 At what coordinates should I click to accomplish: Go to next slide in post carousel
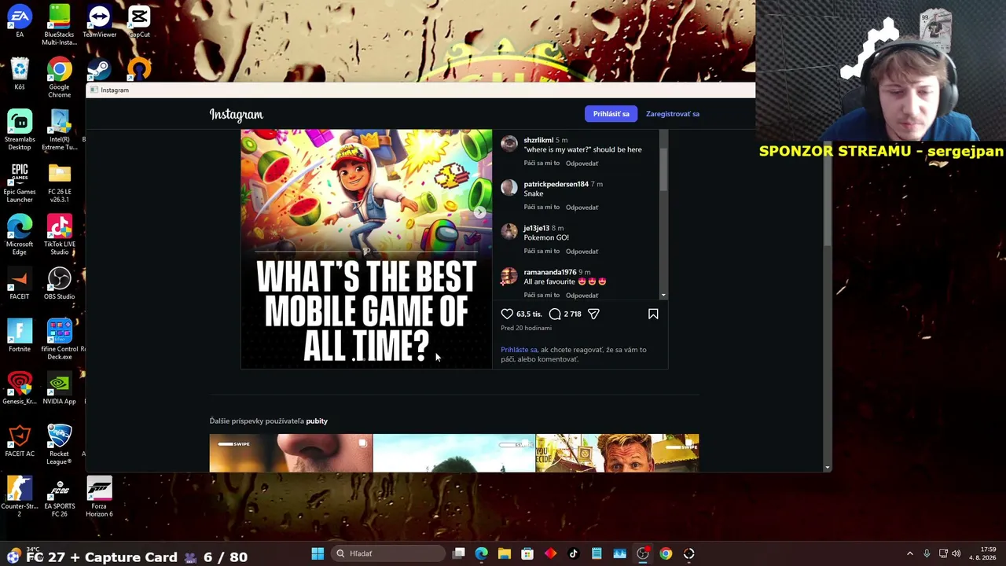tap(479, 212)
